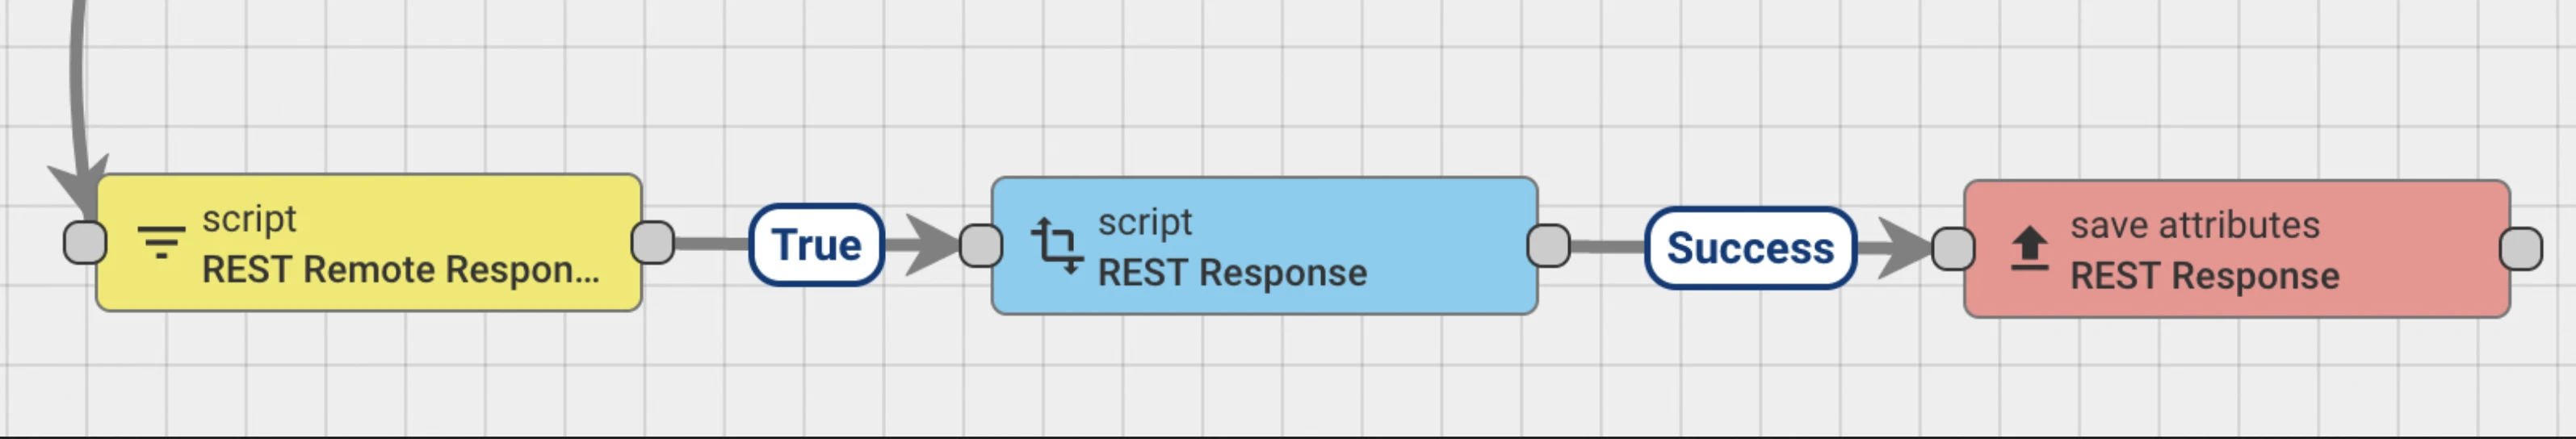Select the red save attributes node

pyautogui.click(x=2237, y=249)
